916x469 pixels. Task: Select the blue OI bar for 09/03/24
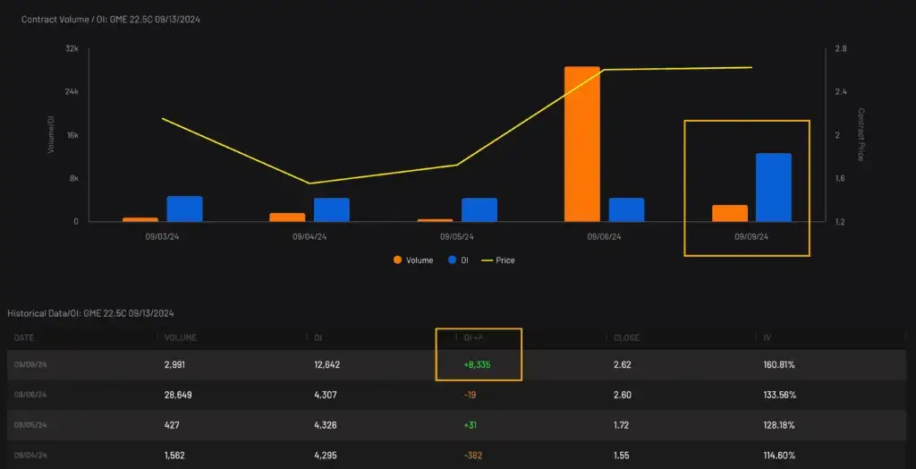184,209
